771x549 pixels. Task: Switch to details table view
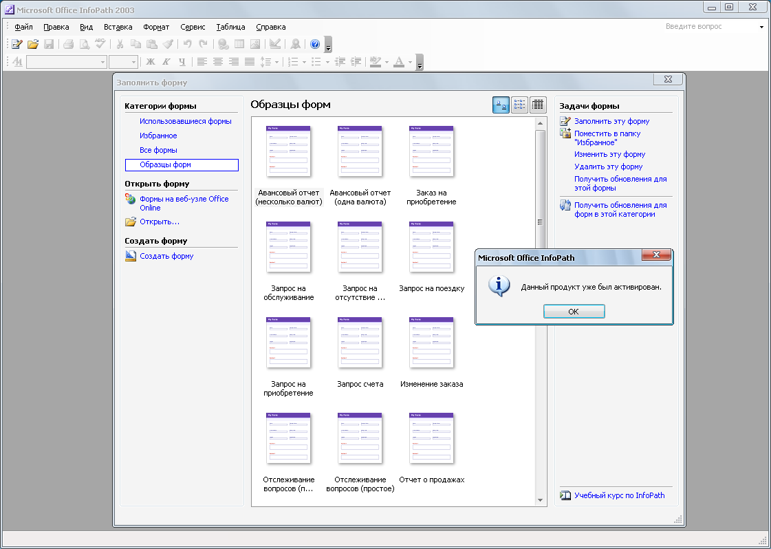click(x=538, y=105)
